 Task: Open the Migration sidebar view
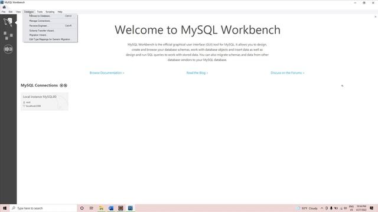tap(8, 49)
